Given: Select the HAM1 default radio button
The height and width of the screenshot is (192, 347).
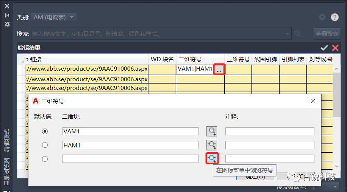Looking at the screenshot, I should [45, 145].
